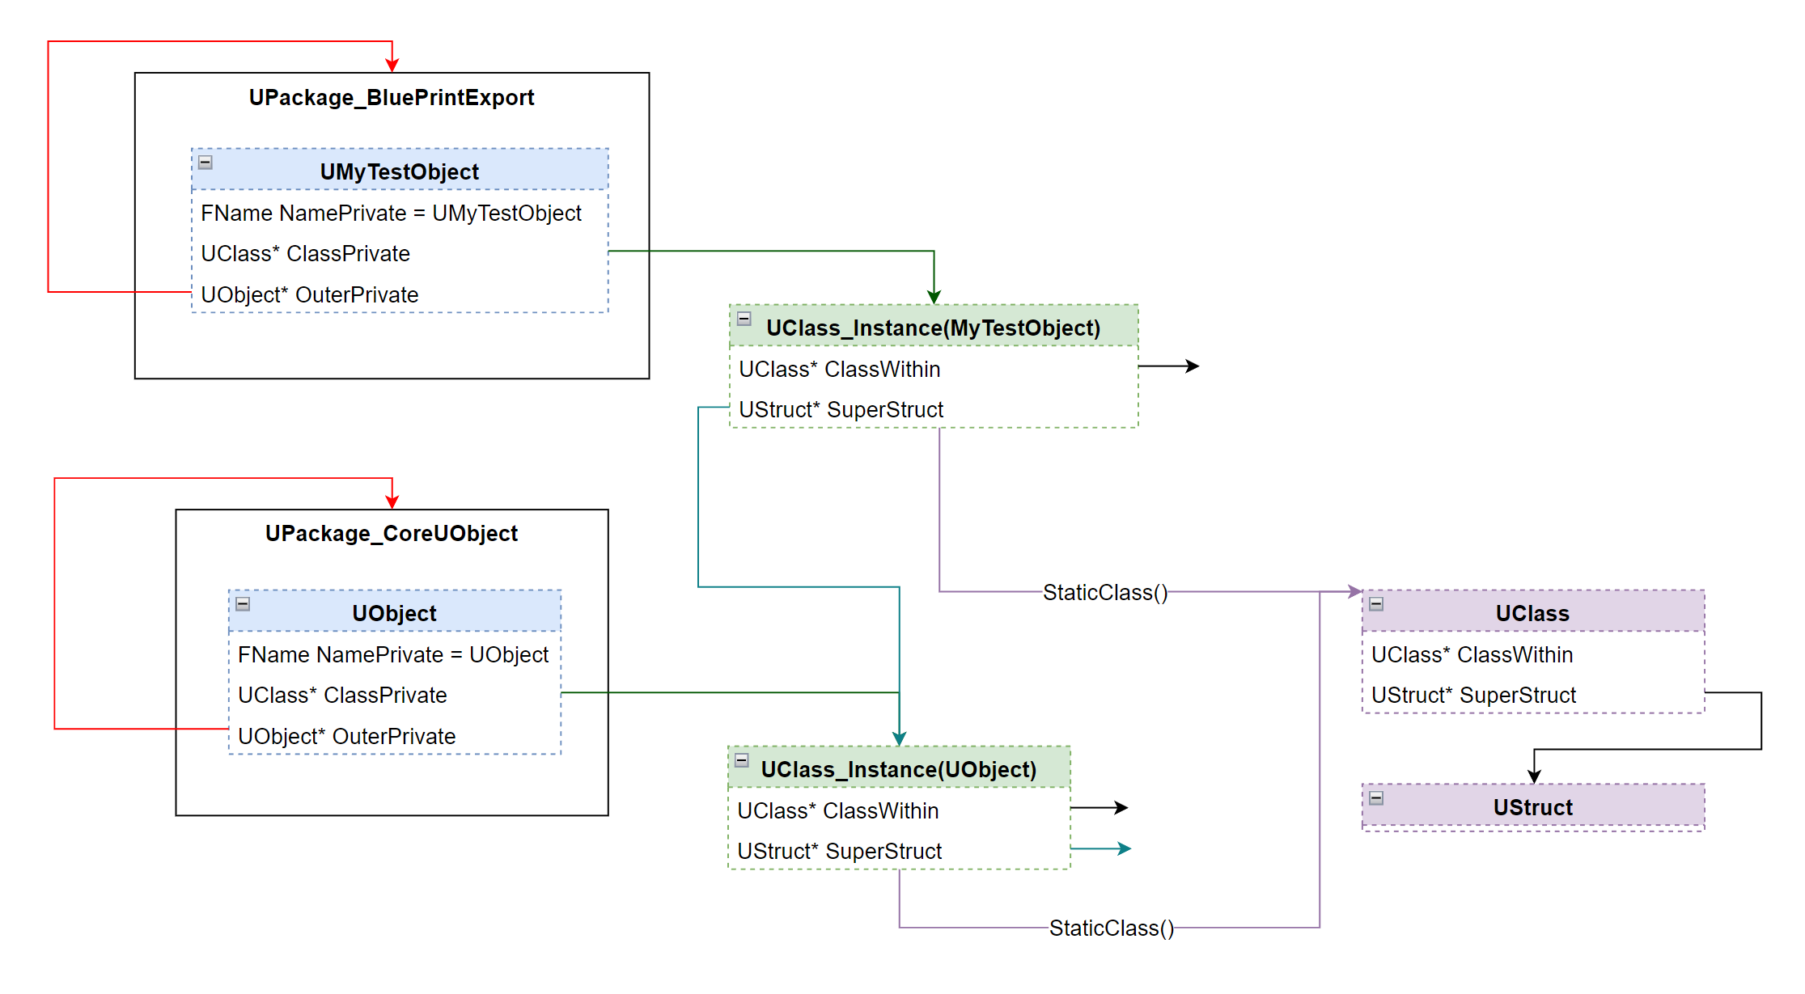Collapse the UStruct box

tap(1376, 798)
